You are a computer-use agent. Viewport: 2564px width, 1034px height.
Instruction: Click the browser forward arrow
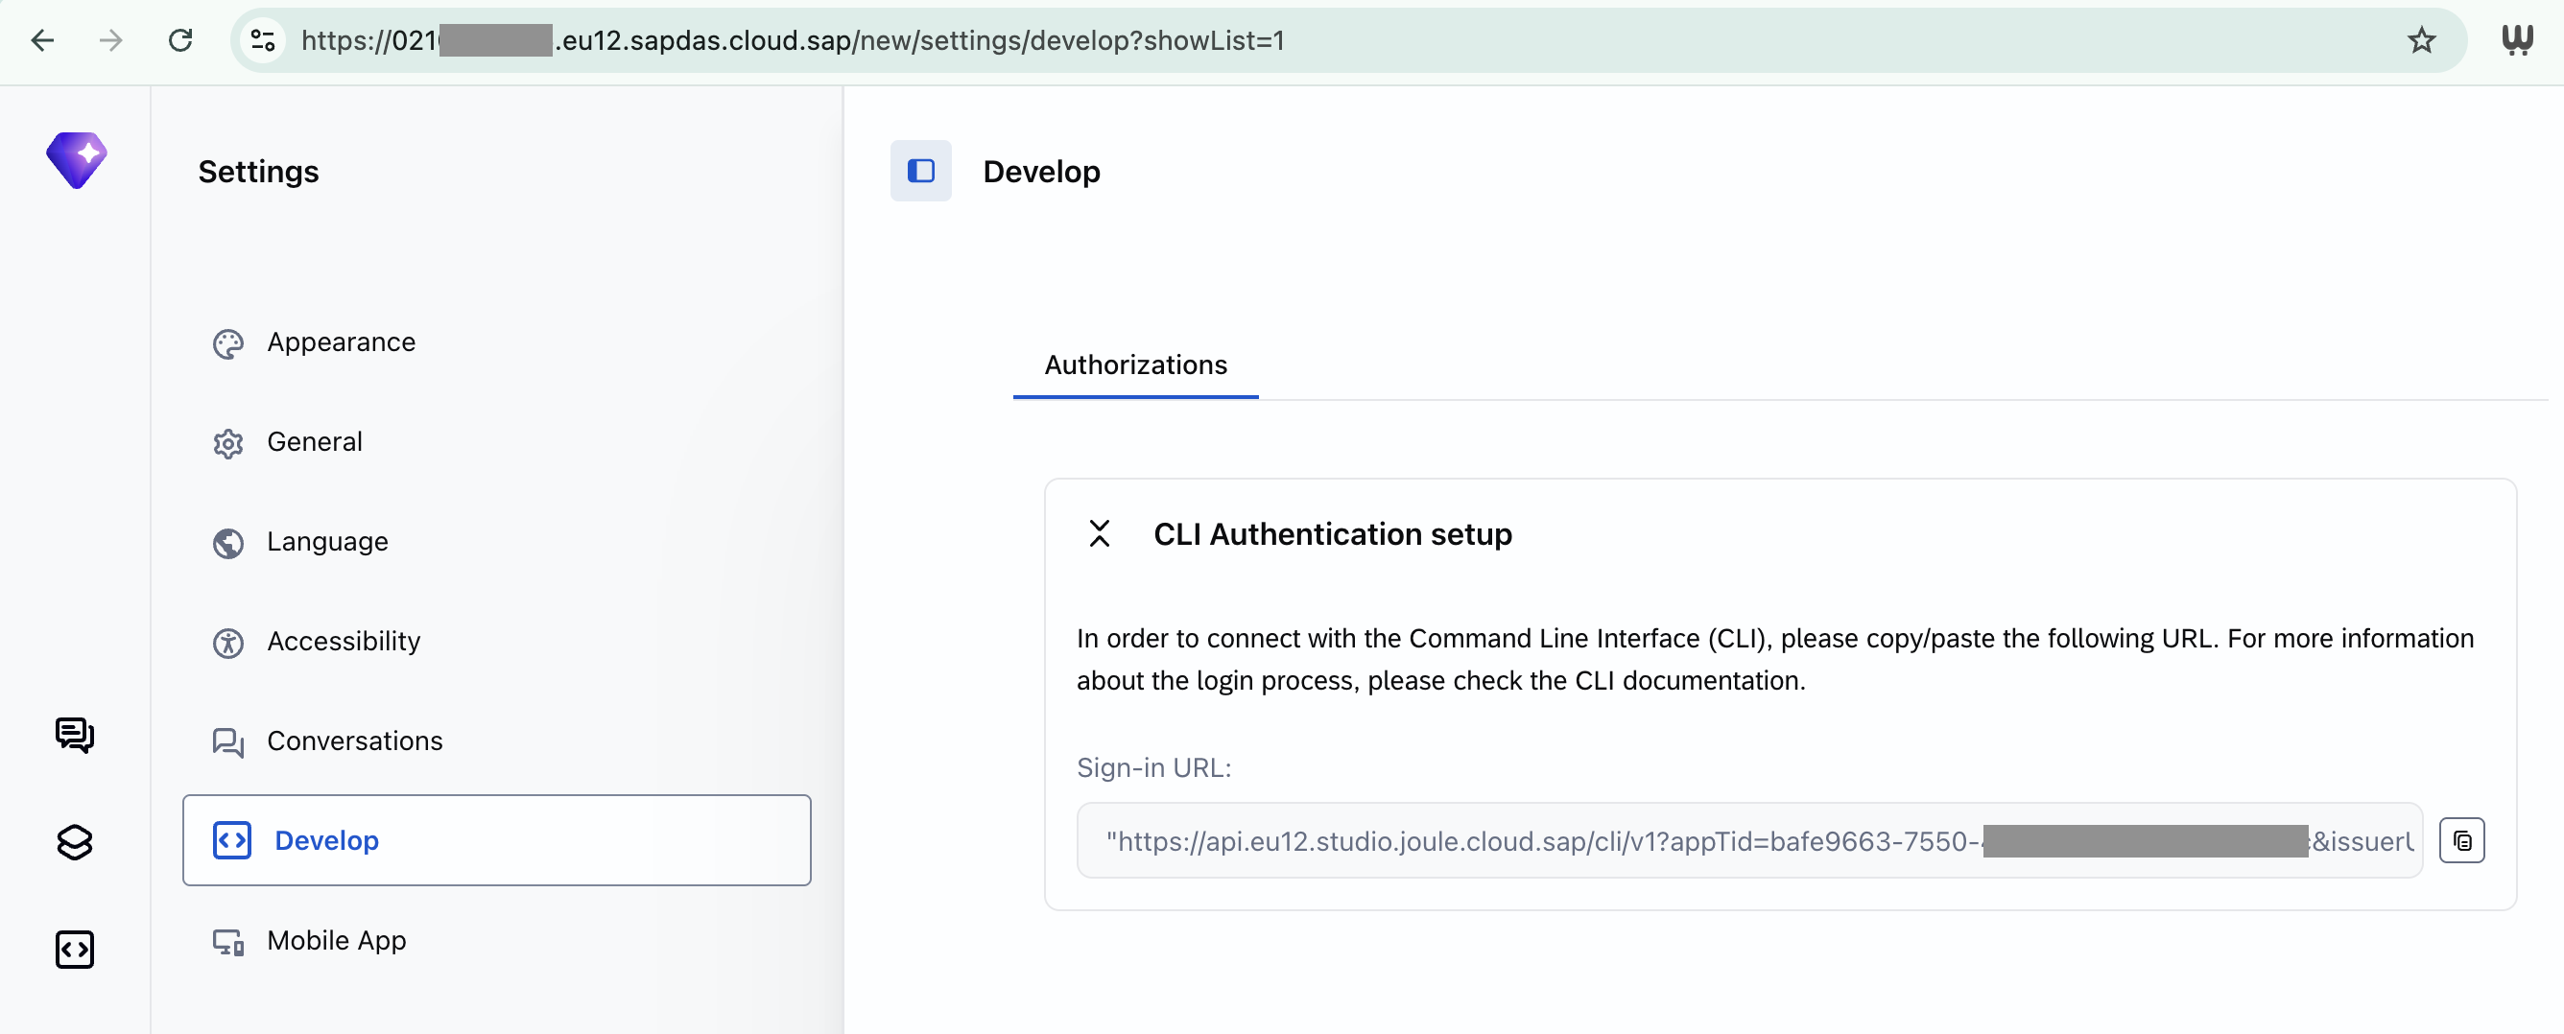[x=111, y=41]
